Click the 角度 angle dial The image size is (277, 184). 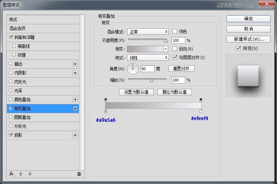[133, 69]
